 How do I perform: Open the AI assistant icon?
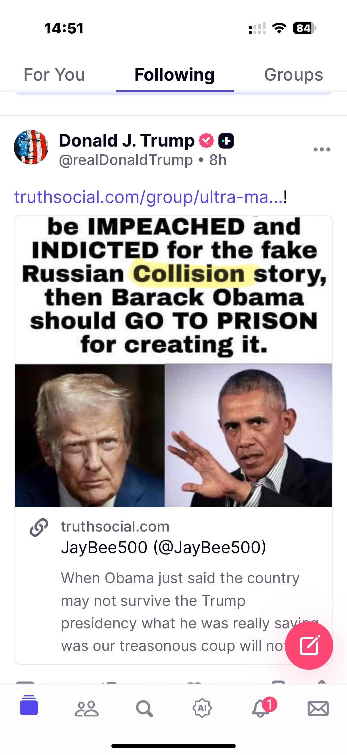click(202, 708)
